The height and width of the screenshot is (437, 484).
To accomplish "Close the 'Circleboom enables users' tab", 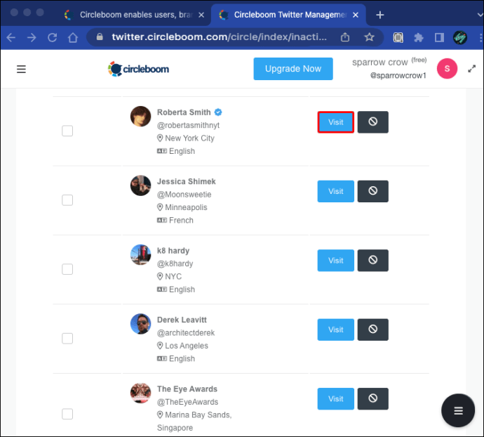I will click(201, 15).
